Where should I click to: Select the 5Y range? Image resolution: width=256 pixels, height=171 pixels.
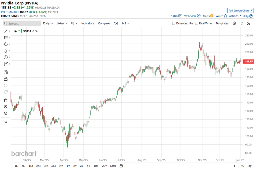89,166
